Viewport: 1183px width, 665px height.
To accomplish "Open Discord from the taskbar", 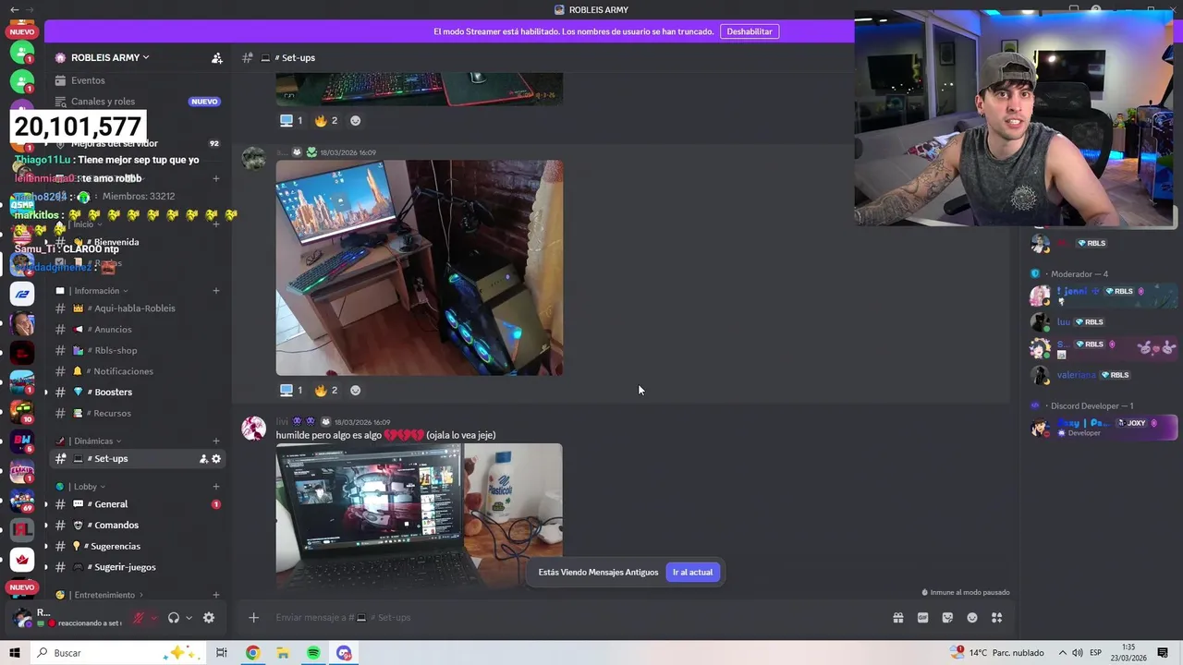I will pos(344,653).
